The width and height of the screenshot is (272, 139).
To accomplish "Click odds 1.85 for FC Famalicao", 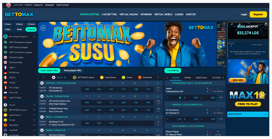I will [87, 89].
